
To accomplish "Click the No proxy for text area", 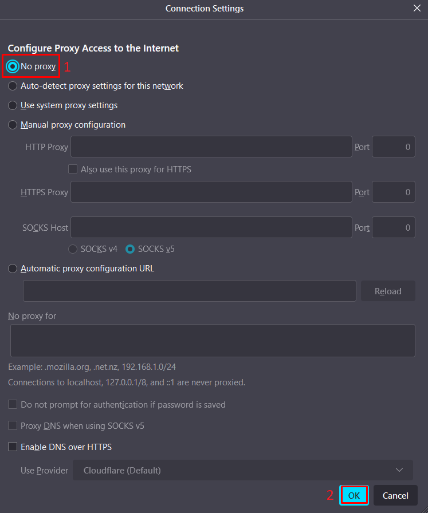I will coord(213,341).
